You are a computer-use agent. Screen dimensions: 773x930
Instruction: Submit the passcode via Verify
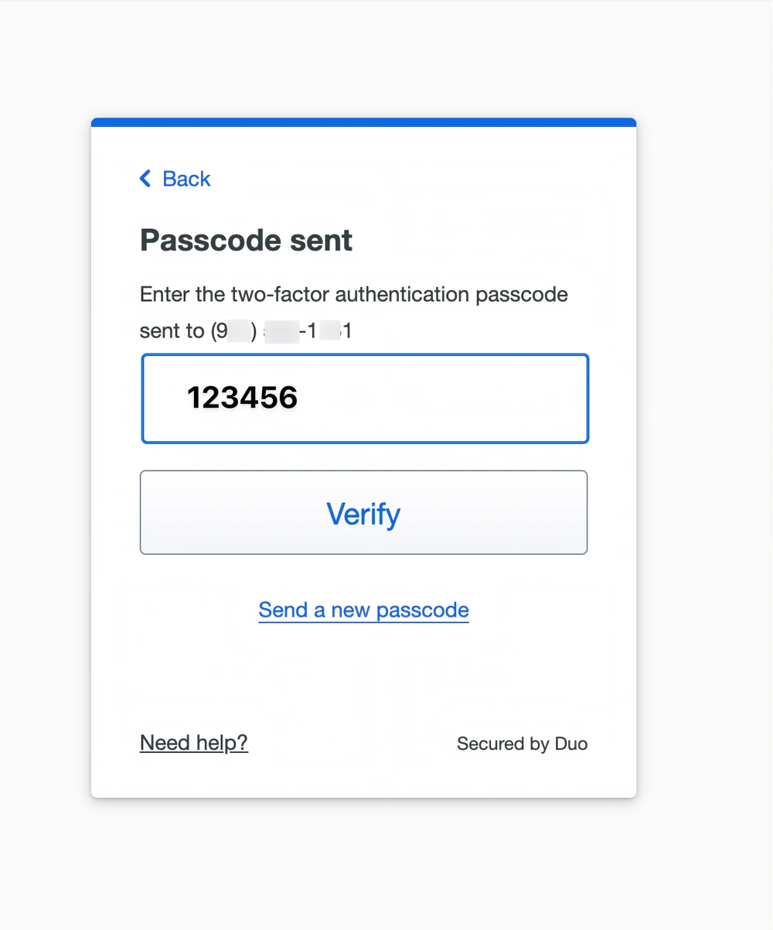pos(363,513)
